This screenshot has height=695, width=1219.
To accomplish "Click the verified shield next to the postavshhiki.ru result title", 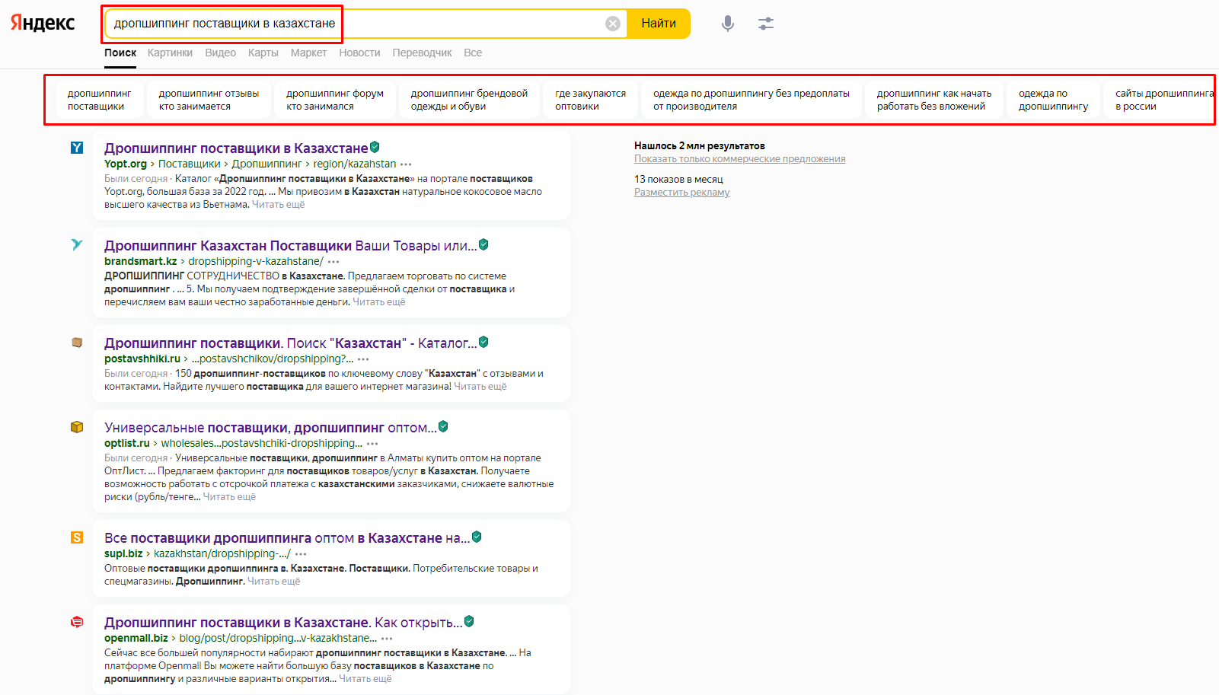I will coord(483,343).
